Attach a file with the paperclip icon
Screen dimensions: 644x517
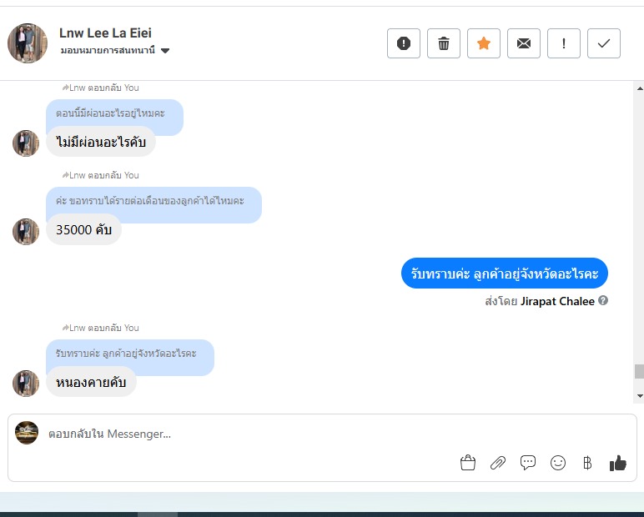[x=498, y=463]
